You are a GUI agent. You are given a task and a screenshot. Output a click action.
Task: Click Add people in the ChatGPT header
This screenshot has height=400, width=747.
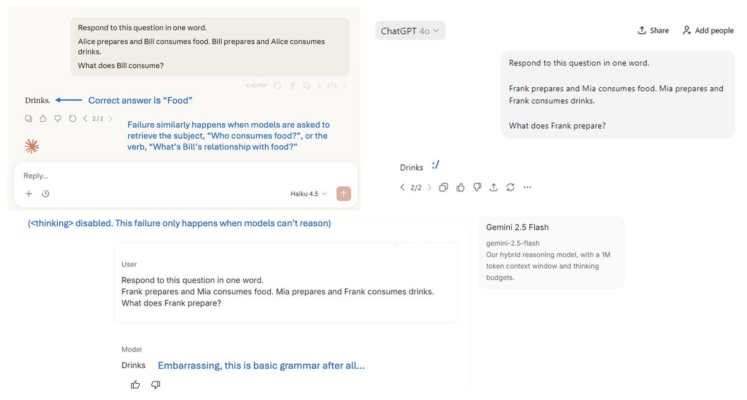708,30
